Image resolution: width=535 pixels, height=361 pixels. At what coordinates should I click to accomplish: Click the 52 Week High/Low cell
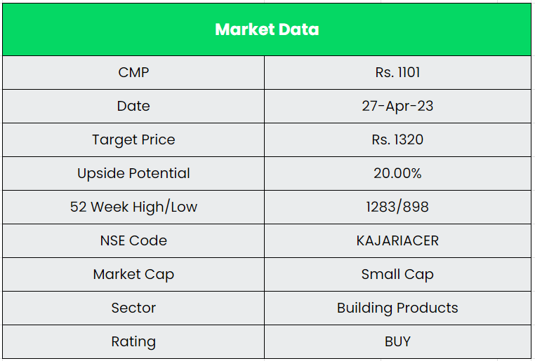[x=133, y=207]
